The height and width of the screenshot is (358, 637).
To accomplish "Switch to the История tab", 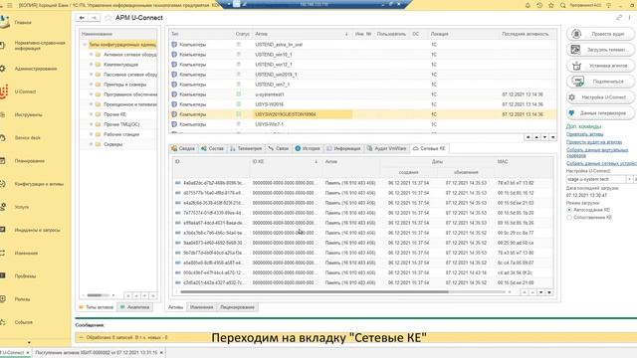I will (x=308, y=148).
